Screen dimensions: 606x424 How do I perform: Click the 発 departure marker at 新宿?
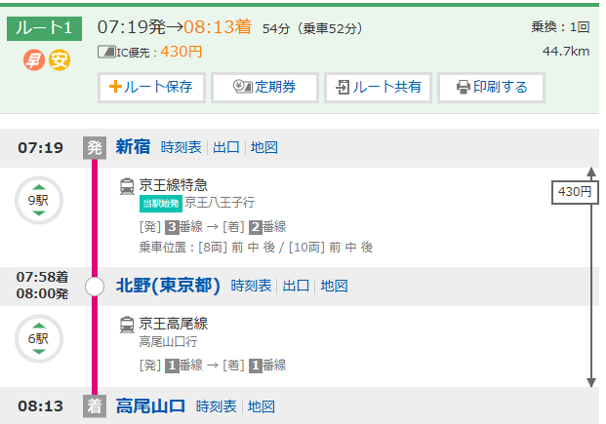[x=95, y=147]
